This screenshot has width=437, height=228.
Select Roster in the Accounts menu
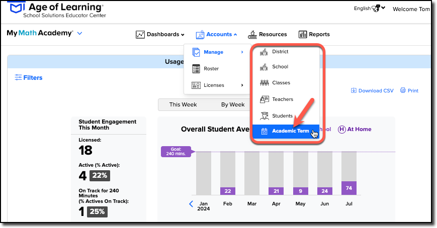point(218,69)
